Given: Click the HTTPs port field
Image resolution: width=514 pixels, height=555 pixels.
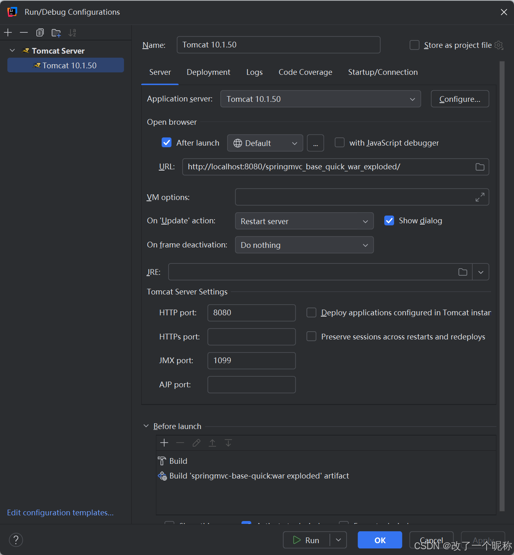Looking at the screenshot, I should pos(252,337).
